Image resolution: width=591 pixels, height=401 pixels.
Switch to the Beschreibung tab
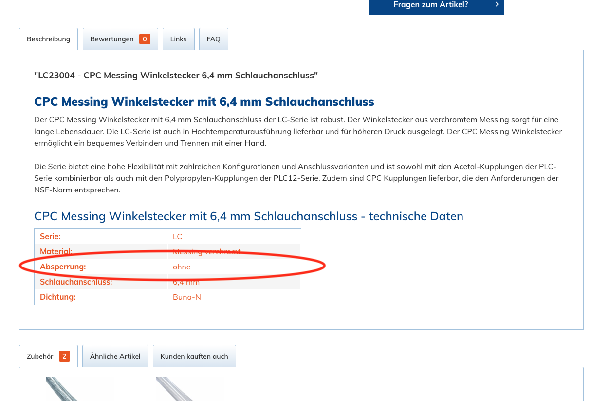point(48,39)
